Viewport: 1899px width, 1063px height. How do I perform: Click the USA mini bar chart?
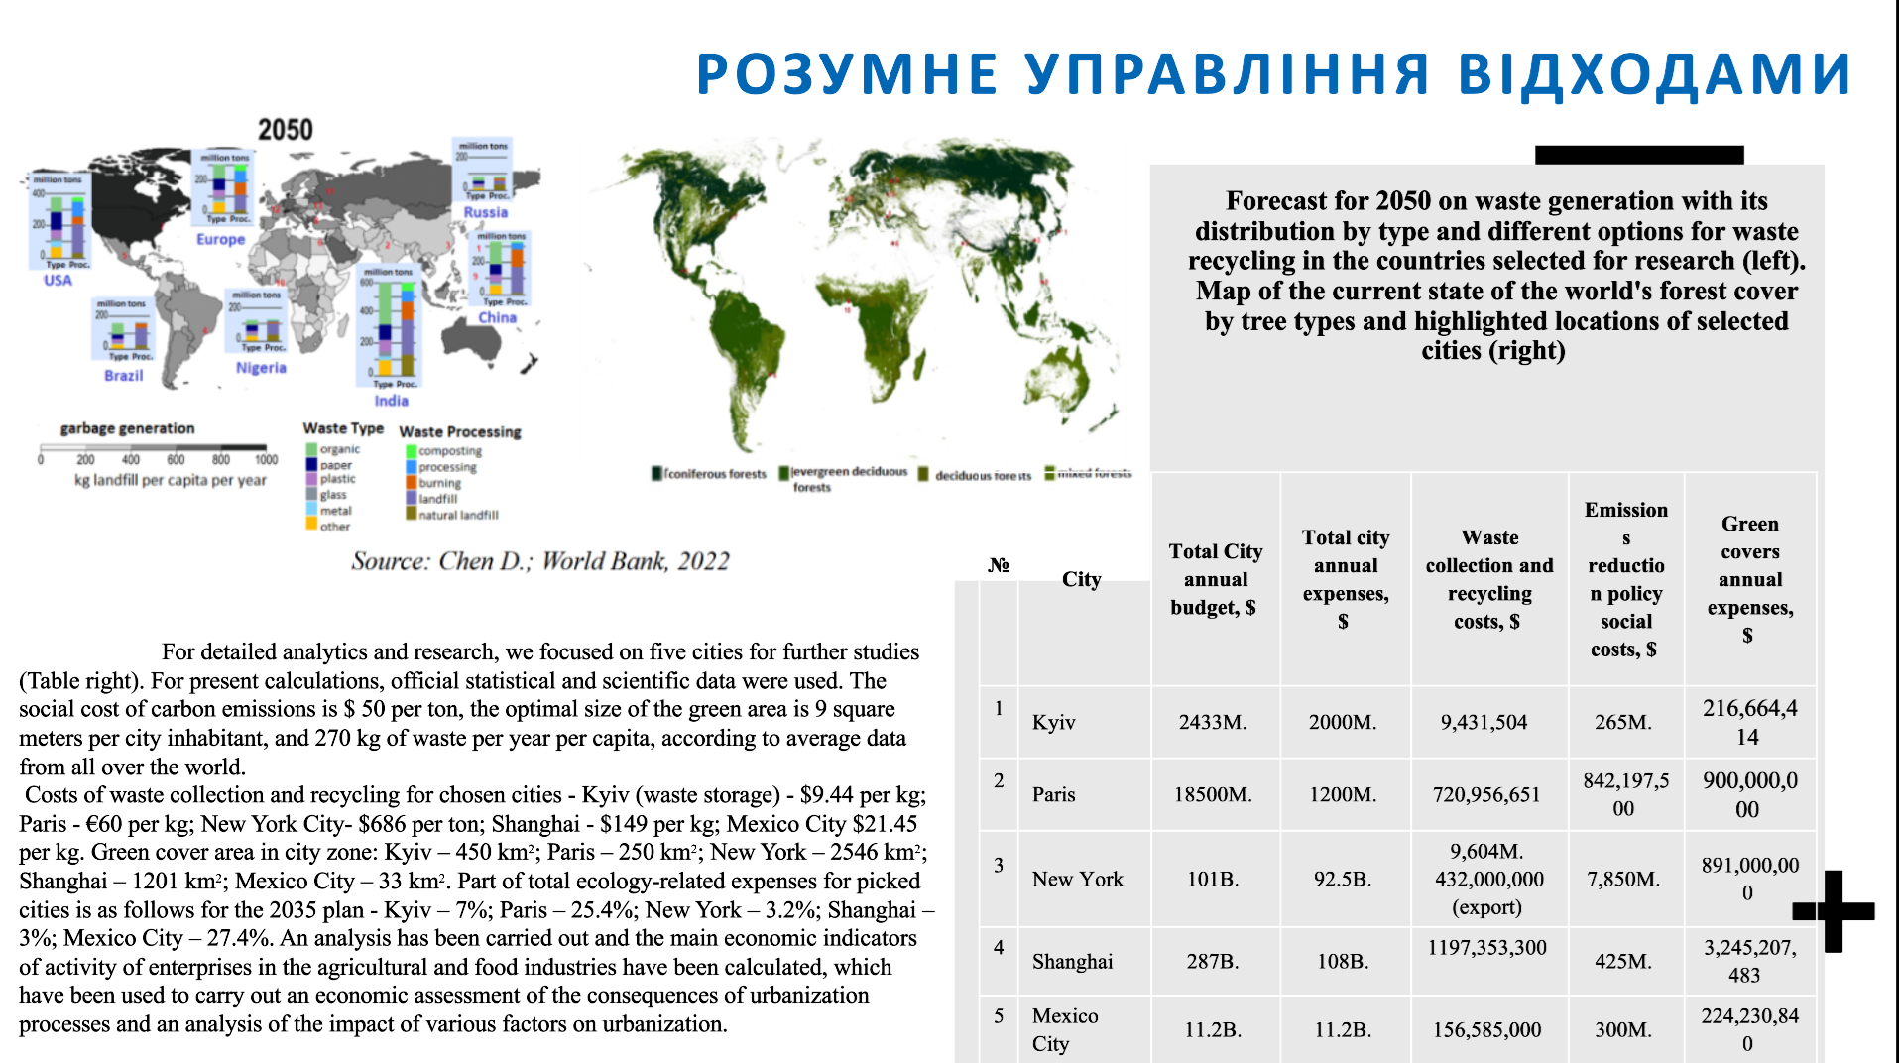coord(59,220)
